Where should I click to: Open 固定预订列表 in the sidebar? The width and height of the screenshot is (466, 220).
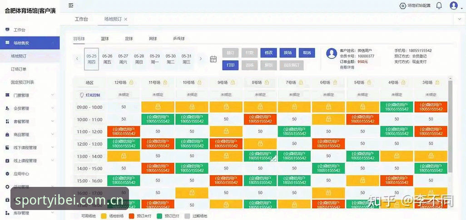[x=22, y=82]
